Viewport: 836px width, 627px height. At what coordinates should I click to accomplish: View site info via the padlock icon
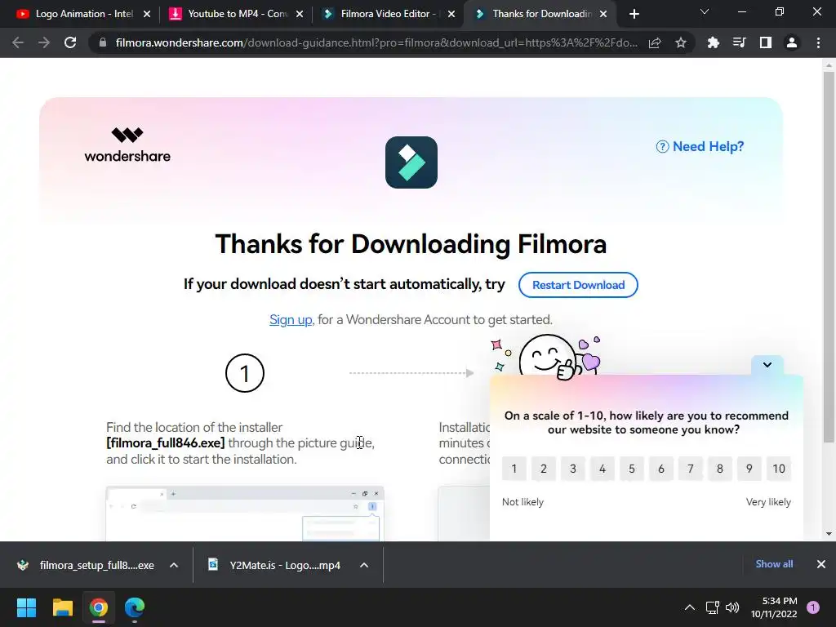103,42
